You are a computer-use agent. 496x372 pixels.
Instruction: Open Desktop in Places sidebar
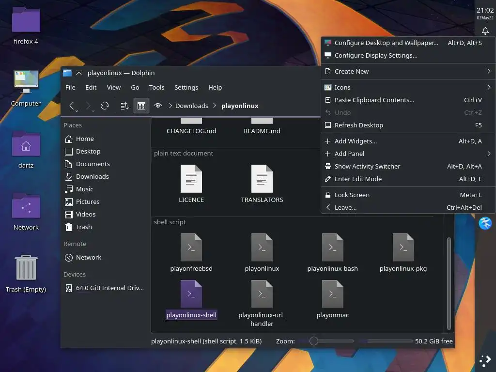tap(106, 151)
